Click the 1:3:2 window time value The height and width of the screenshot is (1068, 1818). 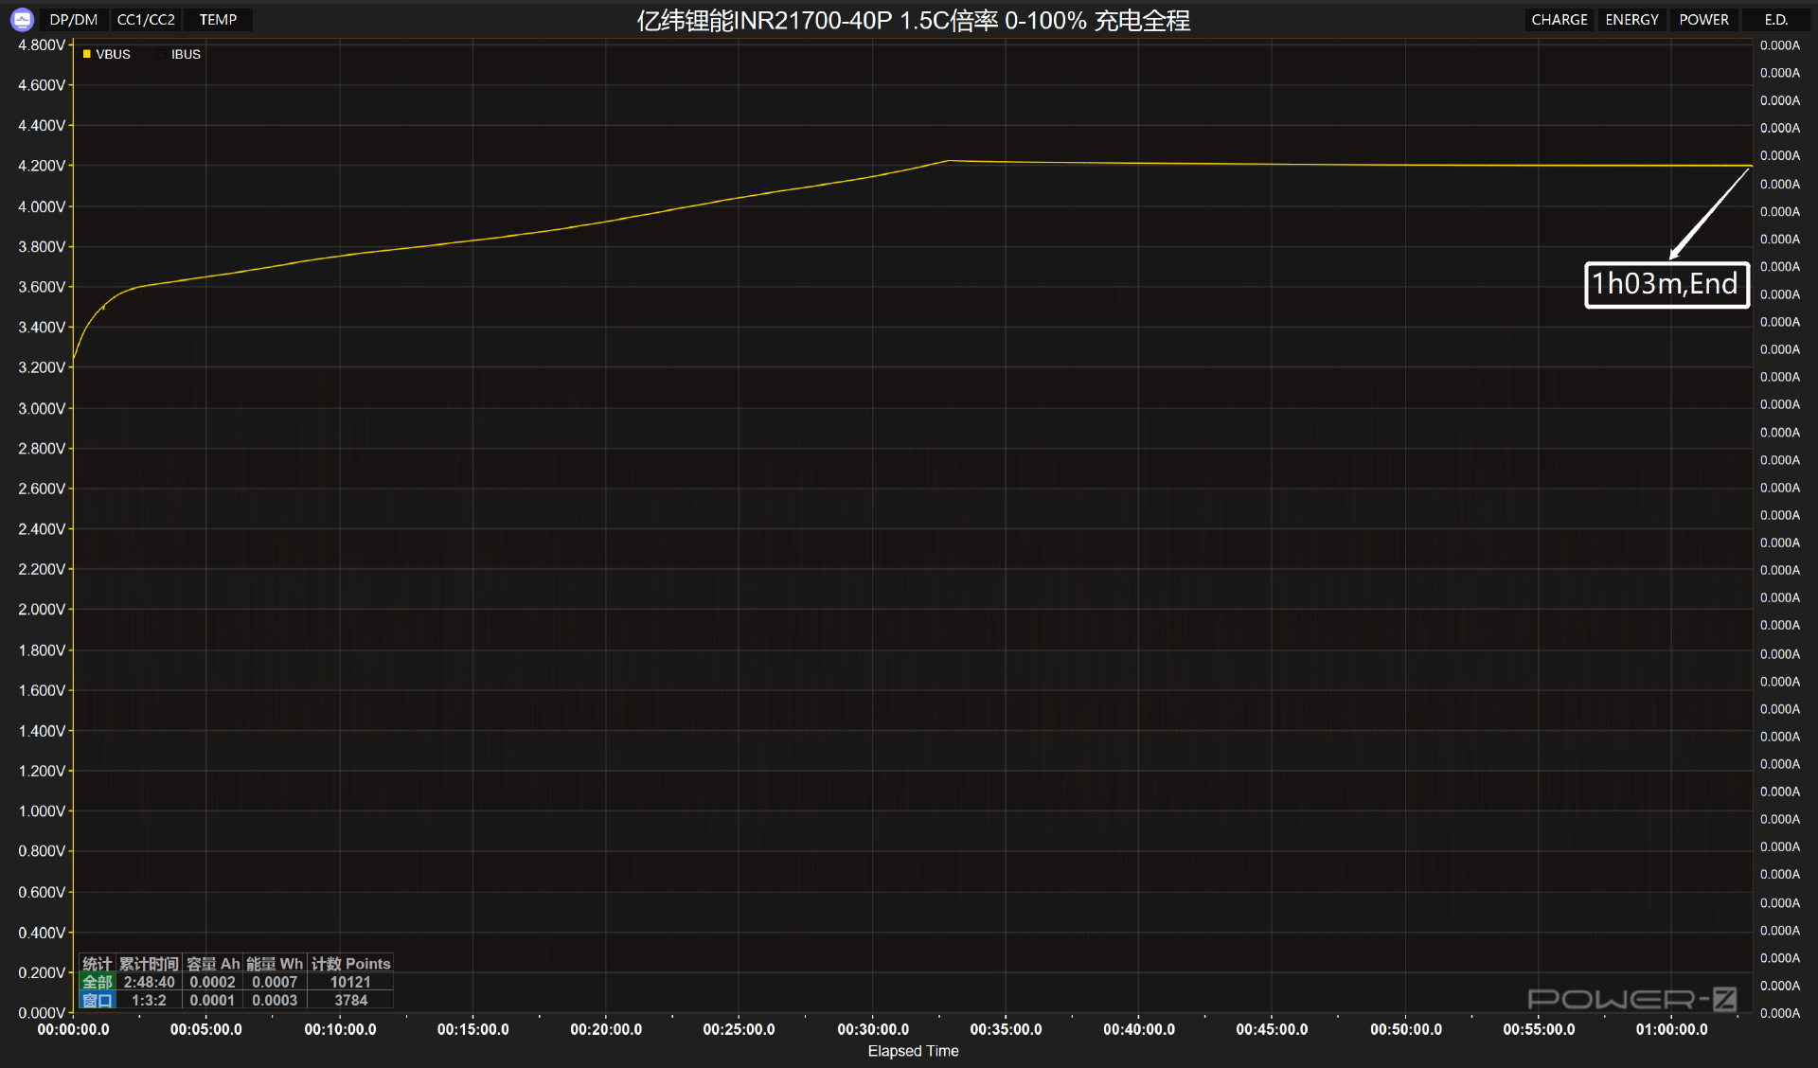coord(149,1000)
